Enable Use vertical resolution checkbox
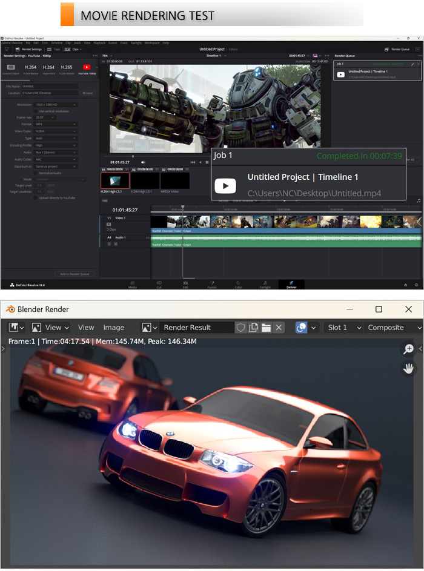424x571 pixels. pos(36,111)
